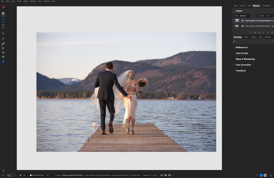Image resolution: width=274 pixels, height=178 pixels.
Task: Select the AI mask tool
Action: [3, 62]
